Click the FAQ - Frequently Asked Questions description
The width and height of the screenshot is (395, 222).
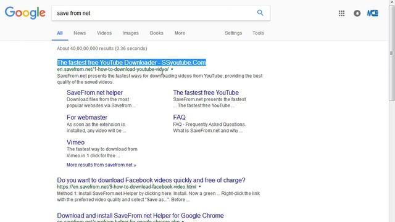210,128
